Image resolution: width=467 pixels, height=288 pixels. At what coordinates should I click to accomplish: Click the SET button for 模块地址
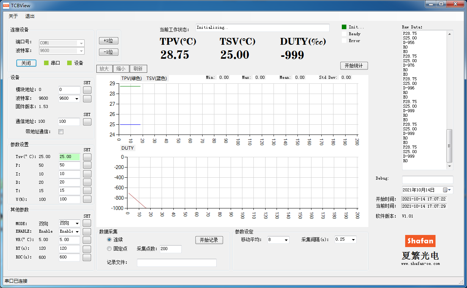point(87,90)
